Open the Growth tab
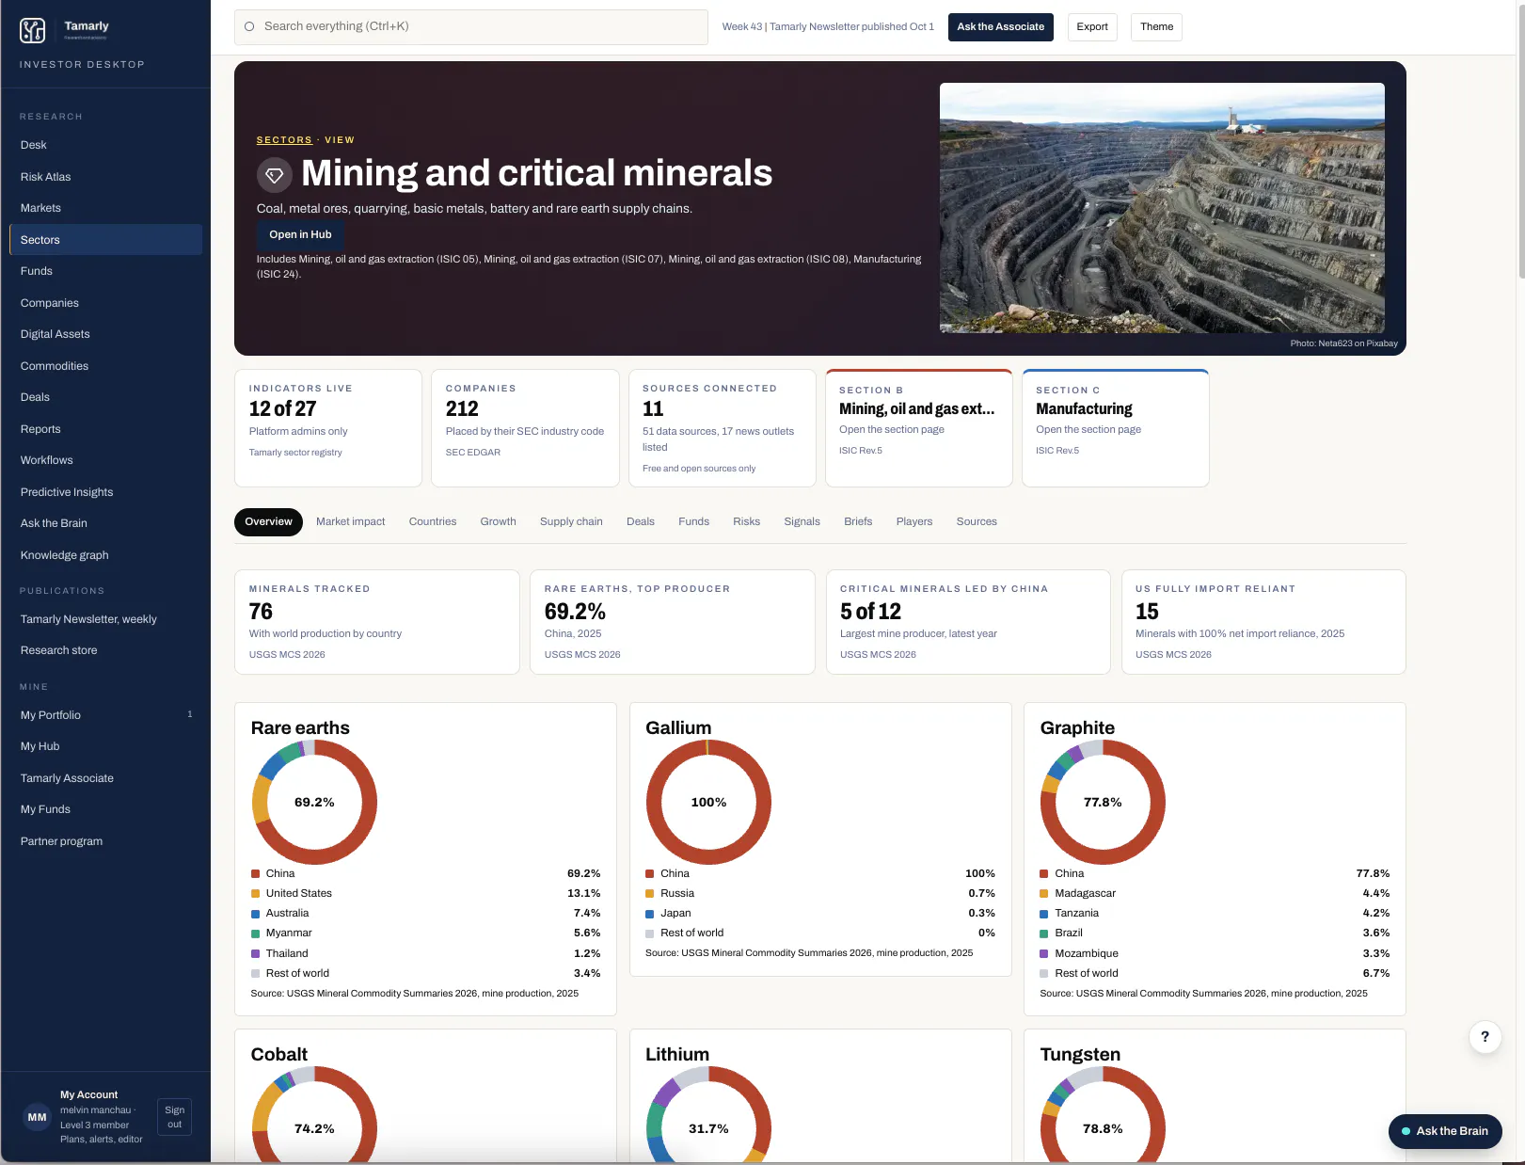 point(498,521)
